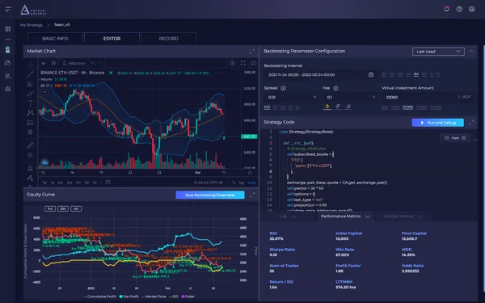
Task: Take a chart snapshot with camera icon
Action: tap(253, 63)
